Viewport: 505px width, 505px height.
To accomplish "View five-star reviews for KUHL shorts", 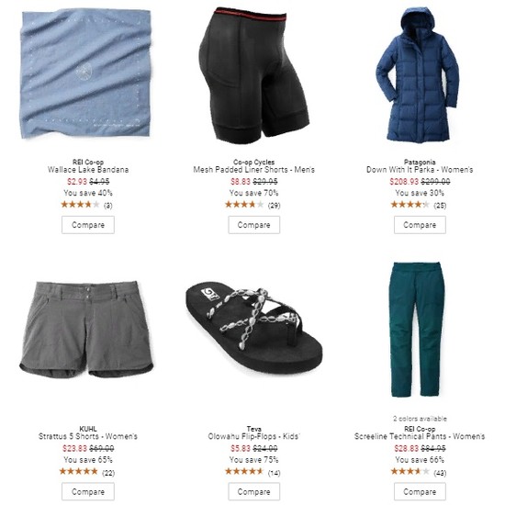I will [x=87, y=472].
